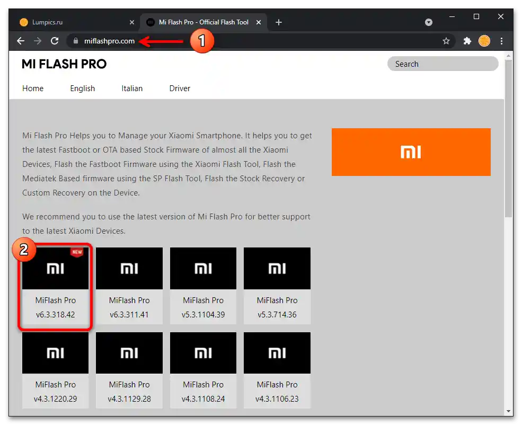Viewport: 522px width, 425px height.
Task: Click the v6.3.311.41 version text link
Action: click(x=129, y=314)
